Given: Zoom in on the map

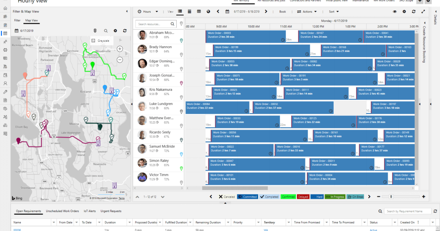Looking at the screenshot, I should tap(120, 49).
